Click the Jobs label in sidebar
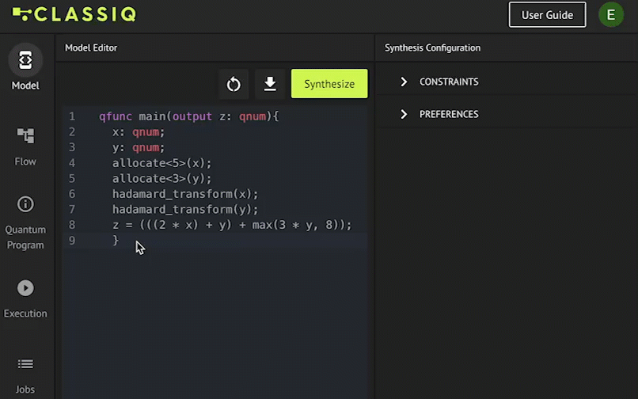This screenshot has height=399, width=638. click(x=25, y=389)
